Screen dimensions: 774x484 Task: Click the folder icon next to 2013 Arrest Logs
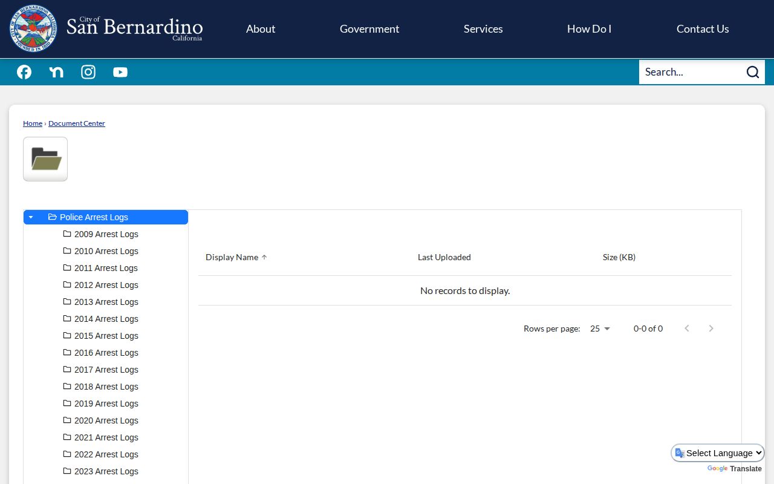coord(67,301)
